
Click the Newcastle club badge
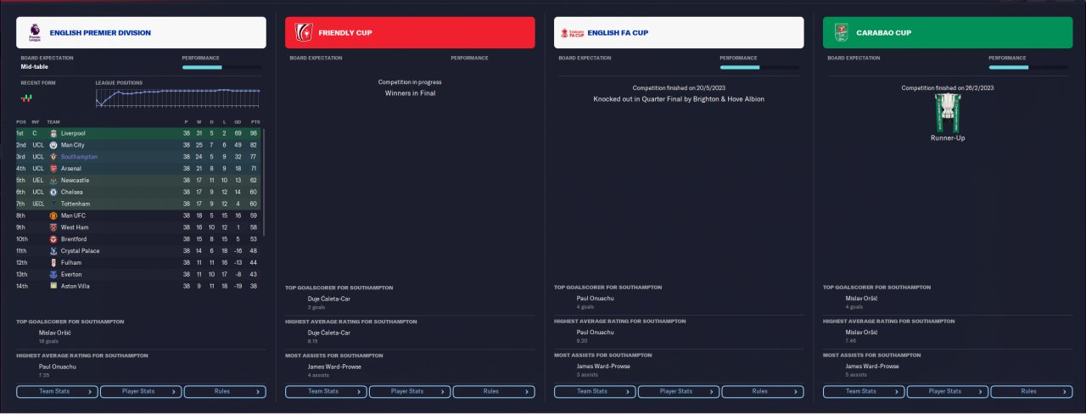tap(53, 181)
